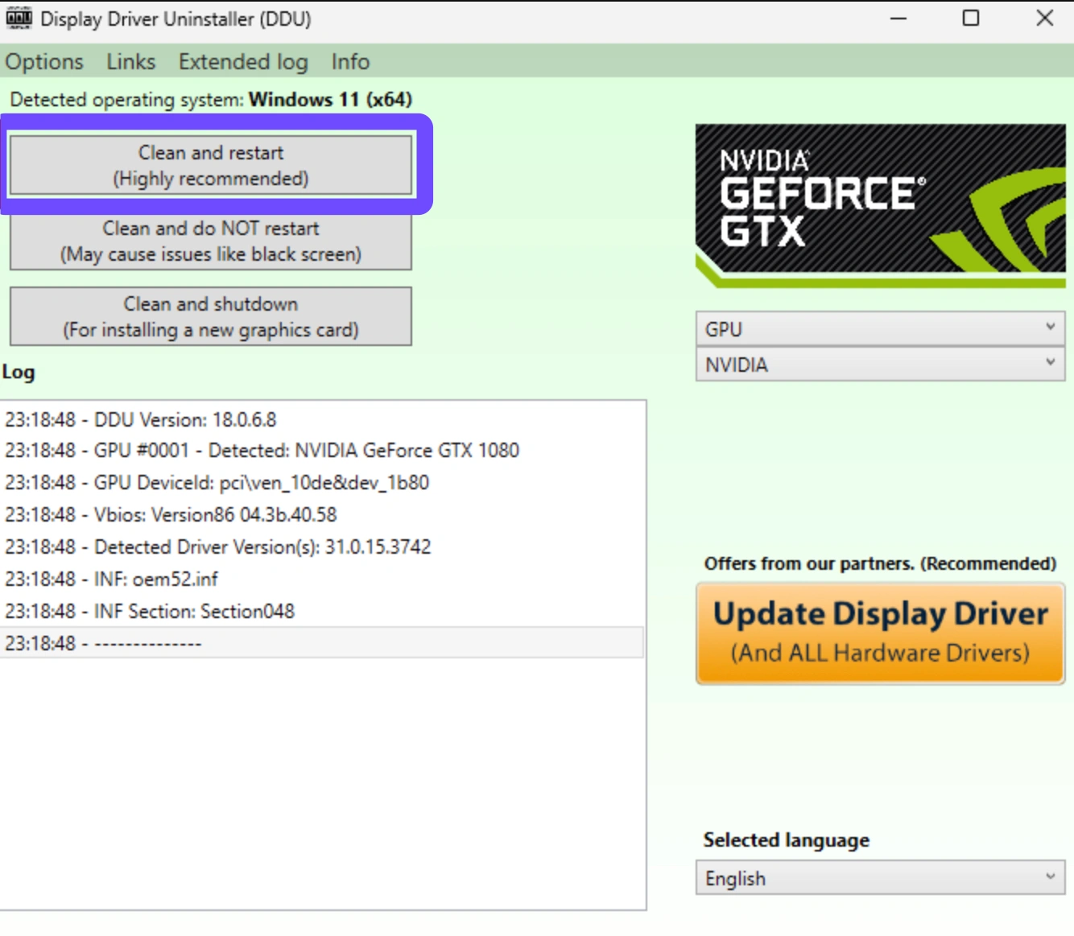The width and height of the screenshot is (1074, 936).
Task: Select log line DDU Version: 18.0.6.8
Action: coord(322,419)
